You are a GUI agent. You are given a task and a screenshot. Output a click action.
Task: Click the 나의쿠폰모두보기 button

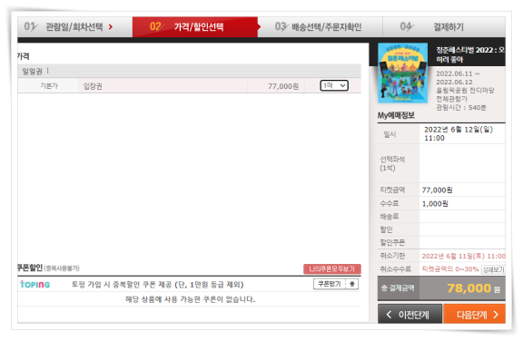(332, 269)
